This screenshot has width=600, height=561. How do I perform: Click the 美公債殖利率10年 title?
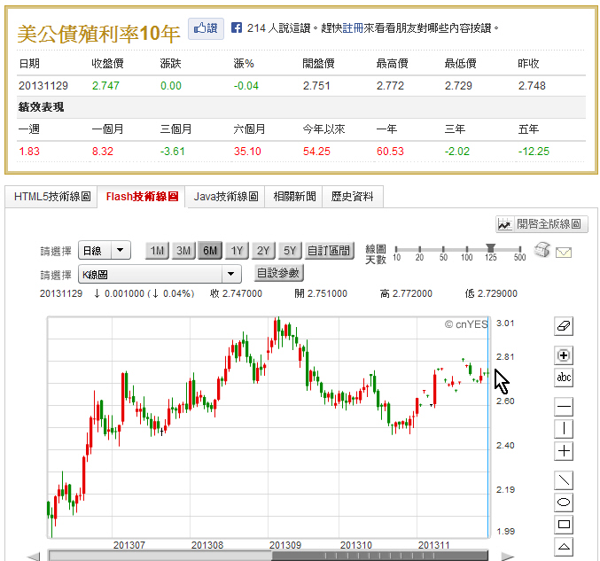98,34
